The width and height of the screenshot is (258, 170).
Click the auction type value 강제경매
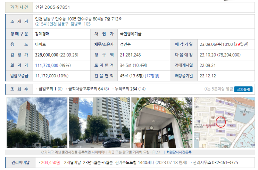coord(42,34)
